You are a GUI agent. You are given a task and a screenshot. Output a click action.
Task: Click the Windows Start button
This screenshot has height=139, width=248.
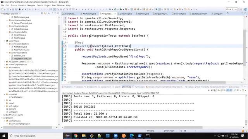point(3,136)
